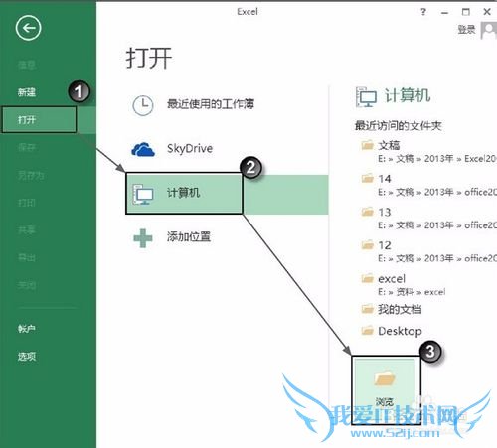This screenshot has height=448, width=497.
Task: Open the 打印 page
Action: point(27,203)
